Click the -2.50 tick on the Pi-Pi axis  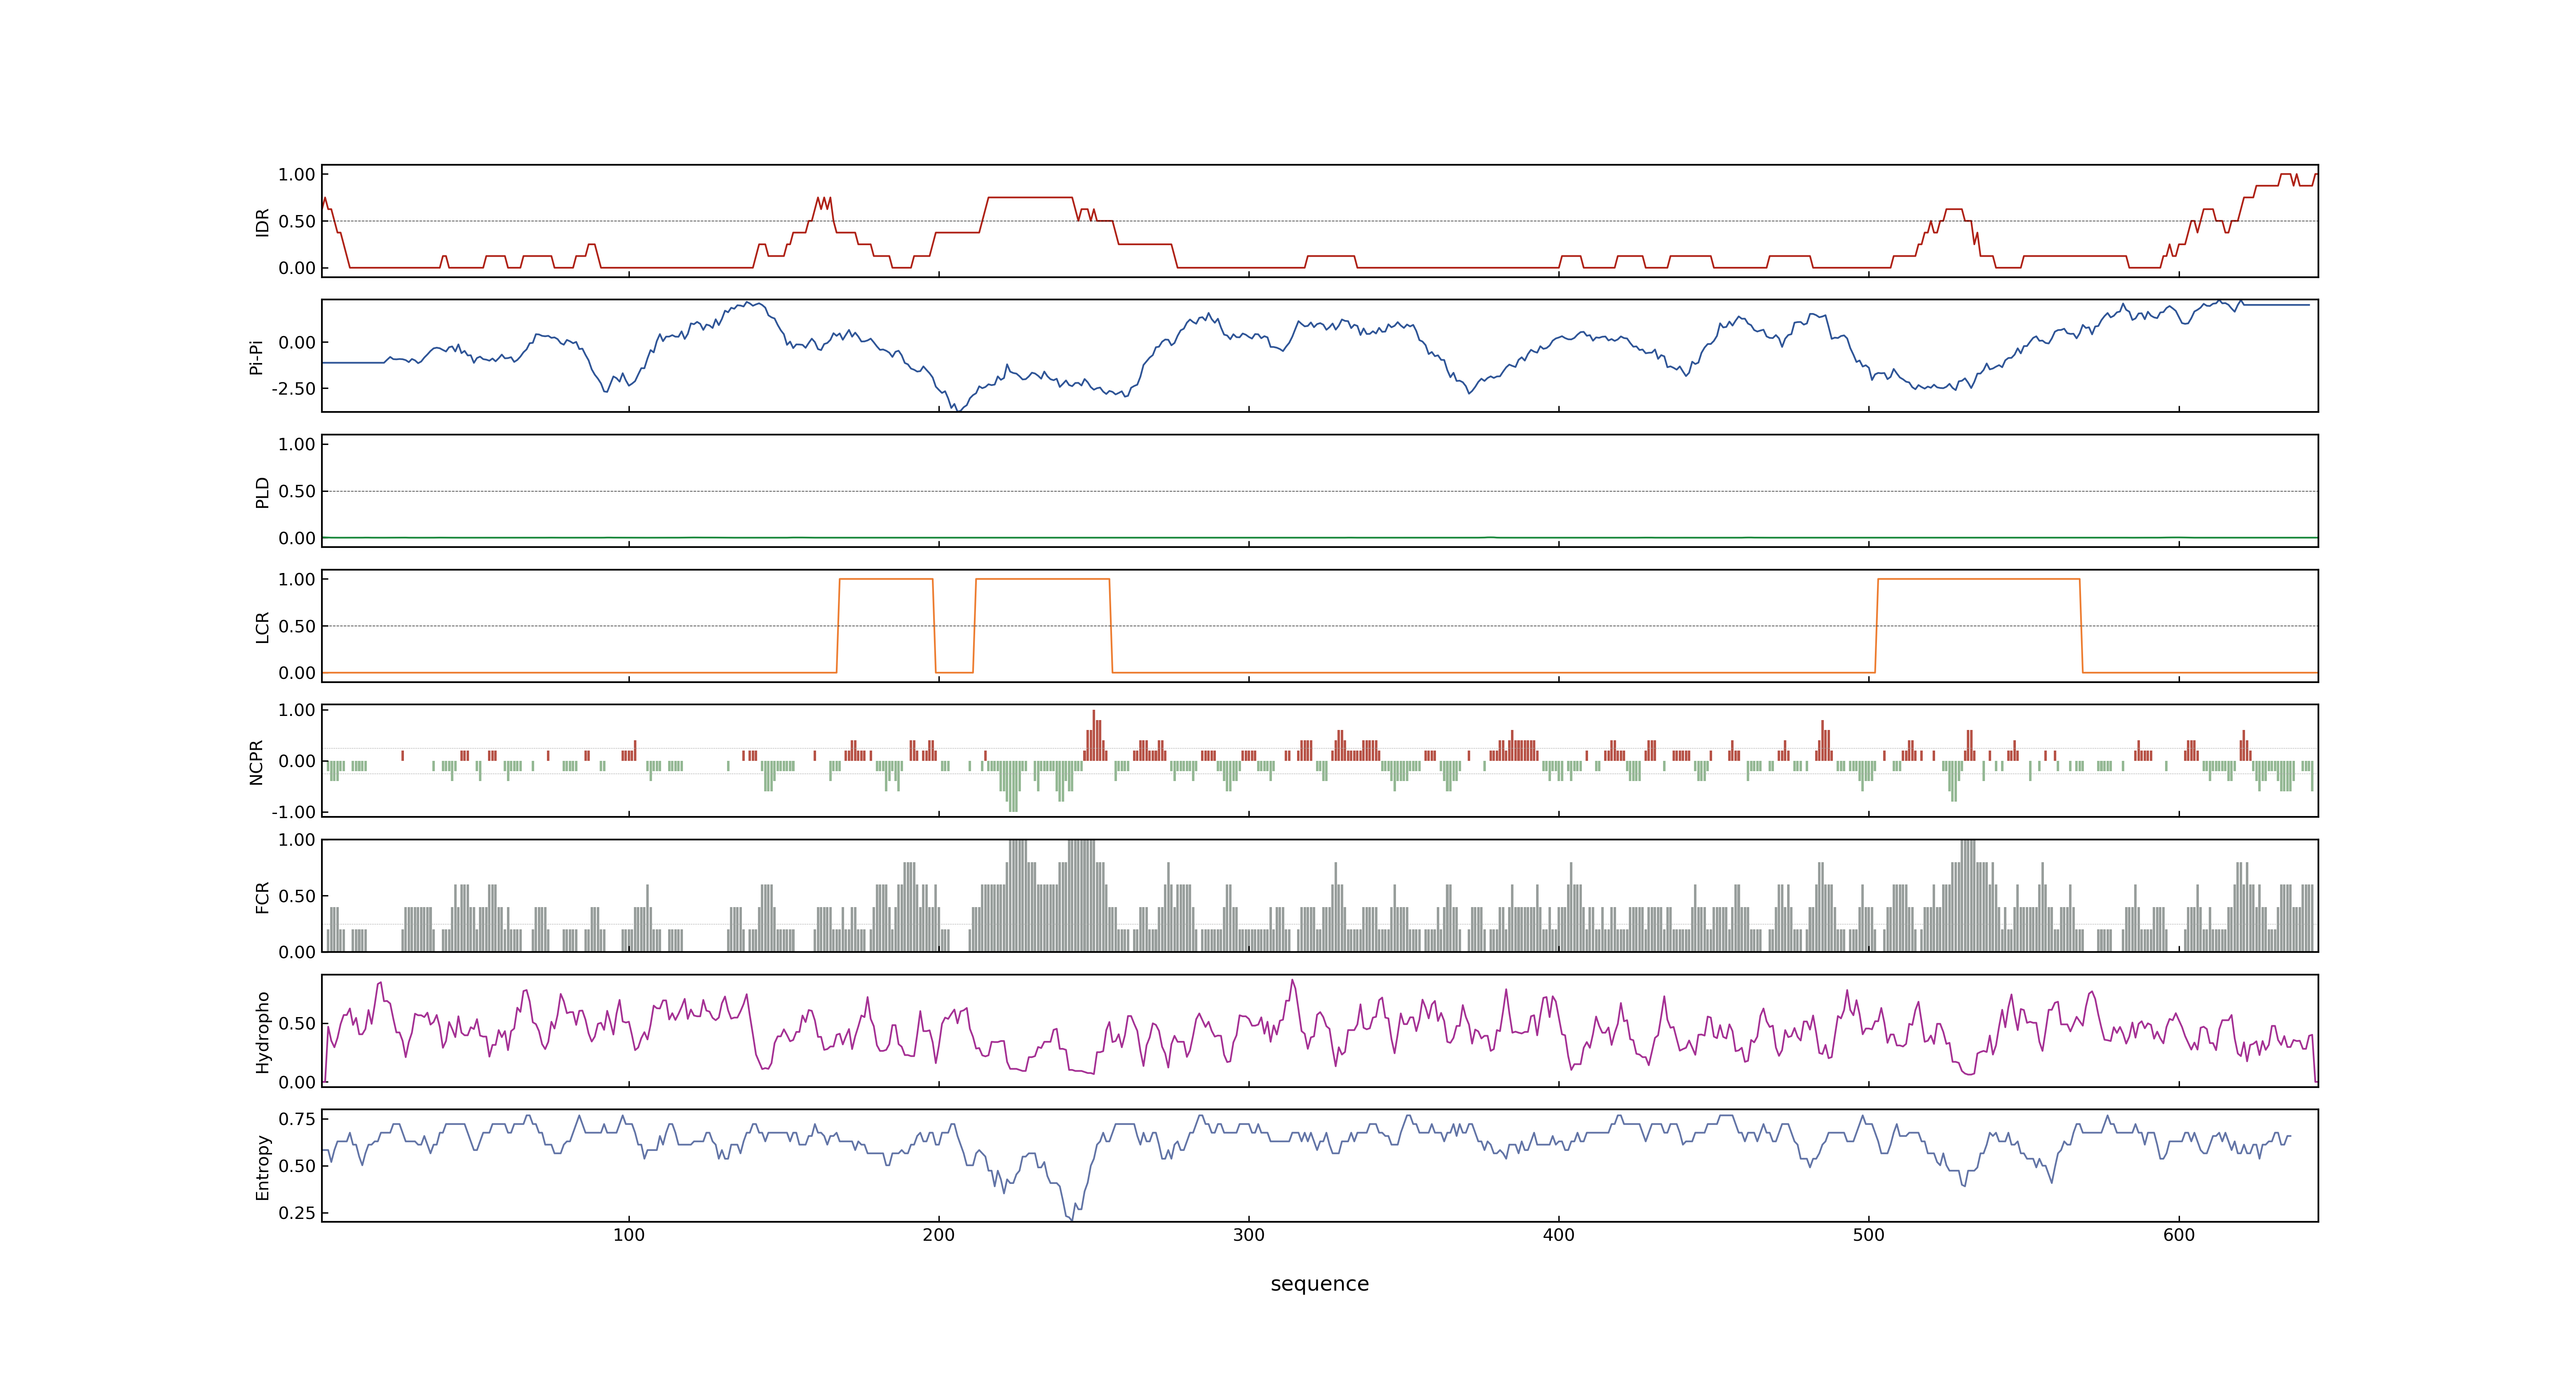tap(293, 389)
